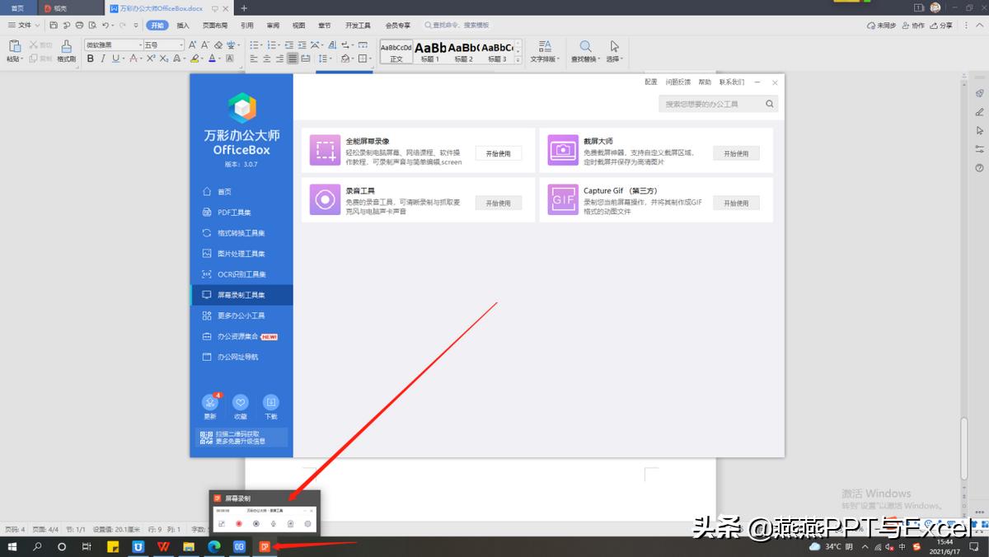Open the font size dropdown showing 五号
Image resolution: width=989 pixels, height=557 pixels.
coord(180,44)
